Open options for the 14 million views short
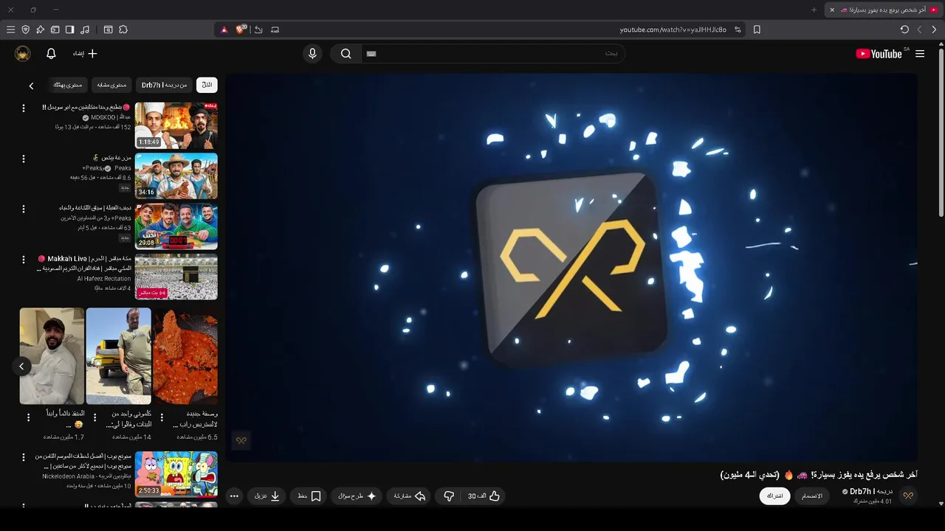Image resolution: width=945 pixels, height=531 pixels. tap(94, 417)
